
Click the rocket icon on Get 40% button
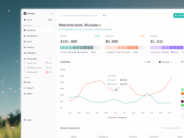(176, 16)
